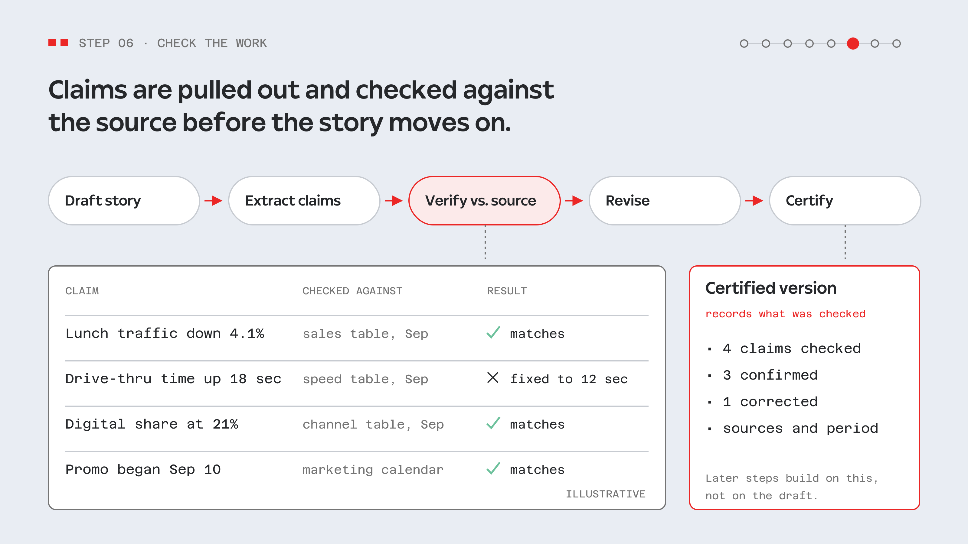Click the last progress dot in stepper
The width and height of the screenshot is (968, 544).
click(x=897, y=44)
